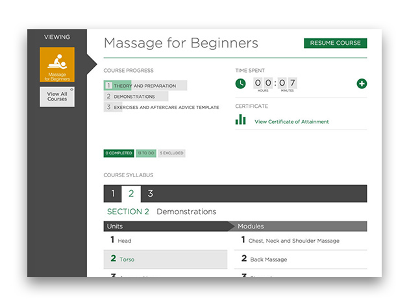This screenshot has height=307, width=409.
Task: Click the SECTION 2 heading
Action: pyautogui.click(x=128, y=212)
